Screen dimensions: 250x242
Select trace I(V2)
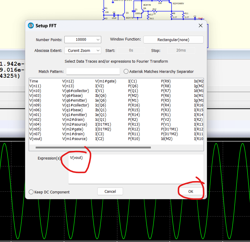coord(99,86)
